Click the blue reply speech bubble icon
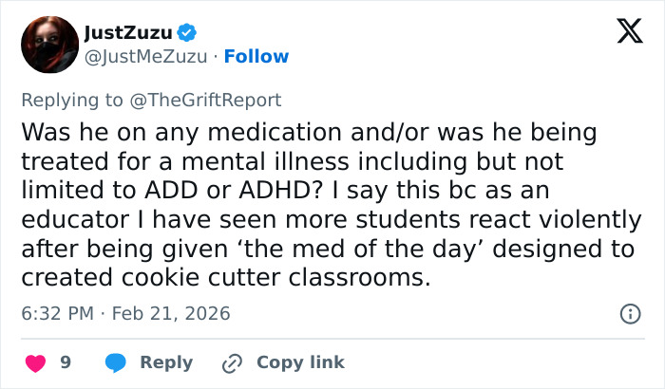Viewport: 665px width, 389px height. 116,362
